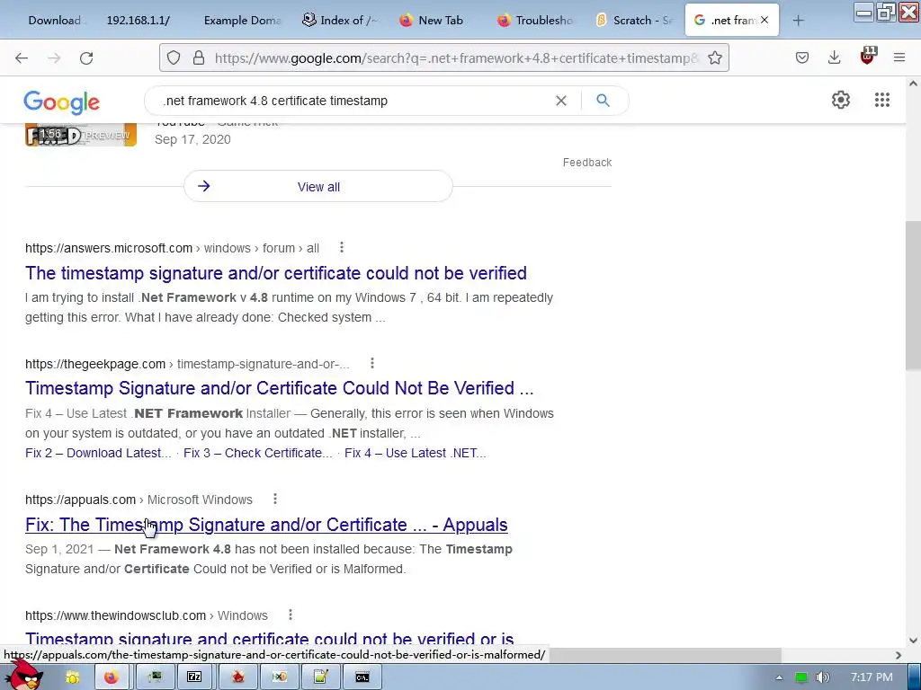Close the .net framework search tab
Viewport: 921px width, 690px height.
point(765,20)
